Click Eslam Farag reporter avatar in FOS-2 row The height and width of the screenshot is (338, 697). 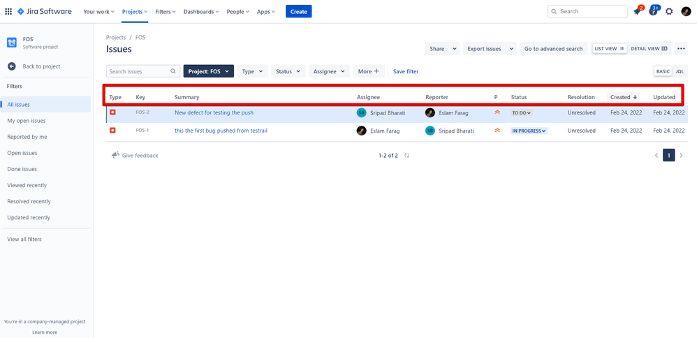(x=430, y=113)
